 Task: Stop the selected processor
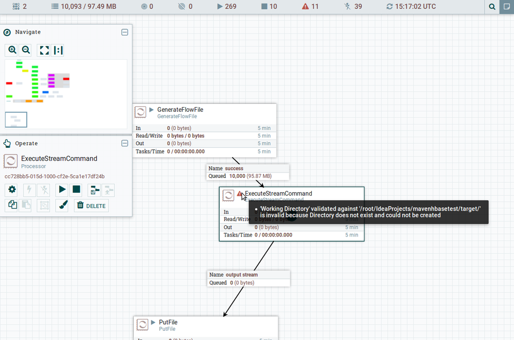[77, 190]
